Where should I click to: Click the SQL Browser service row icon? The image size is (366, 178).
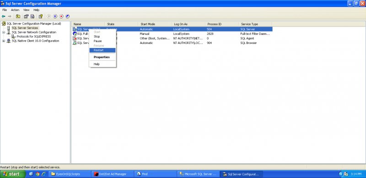[75, 43]
